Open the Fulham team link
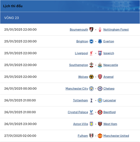The image size is (140, 142). [83, 136]
